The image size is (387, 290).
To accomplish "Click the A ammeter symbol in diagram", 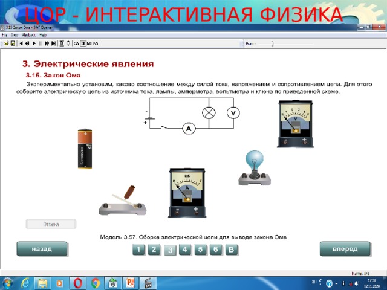I will click(189, 129).
